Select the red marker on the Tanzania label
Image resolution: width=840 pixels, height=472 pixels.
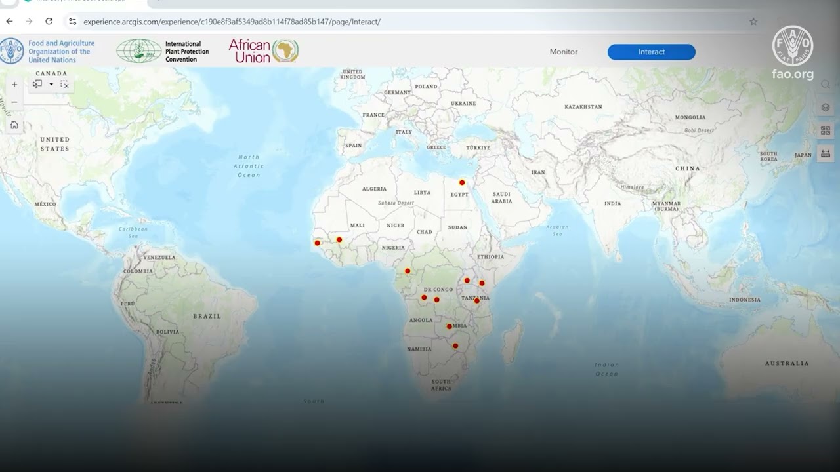[477, 300]
